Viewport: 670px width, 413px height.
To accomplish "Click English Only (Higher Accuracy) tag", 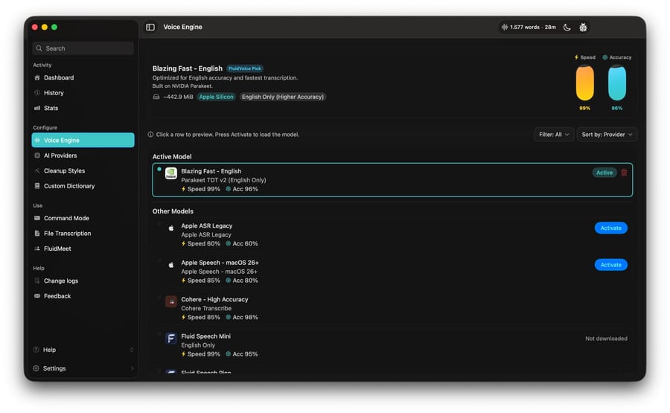I will coord(282,97).
